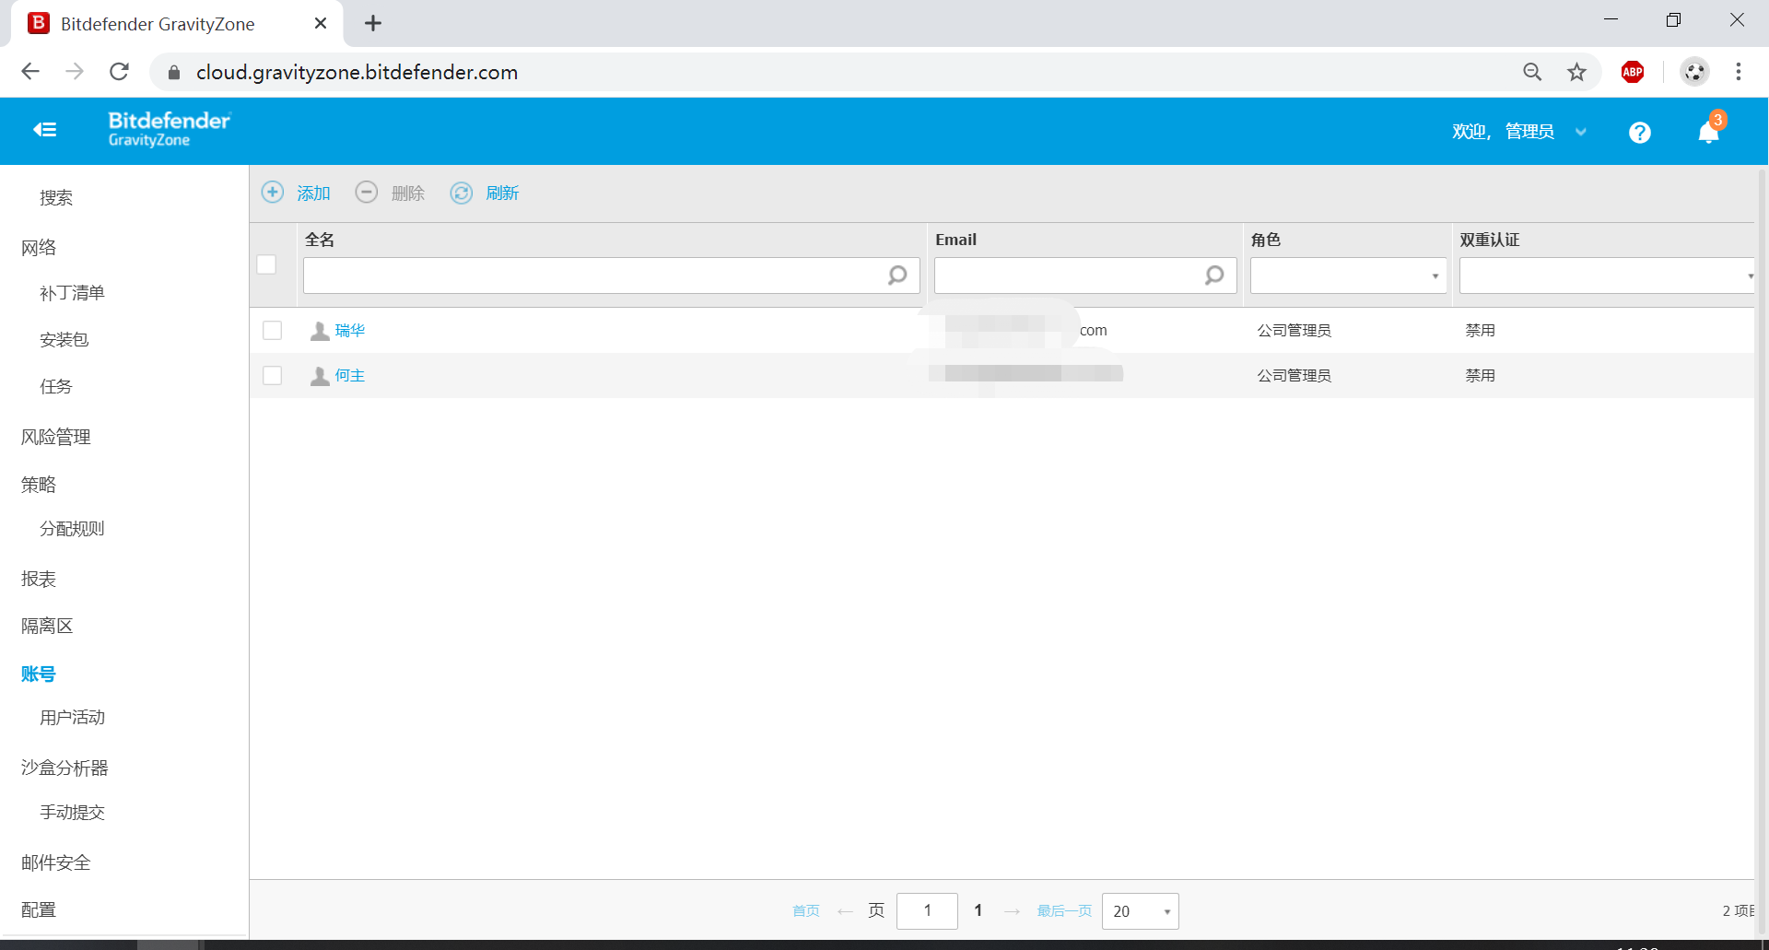
Task: Open the 双重认证 filter dropdown
Action: [1608, 276]
